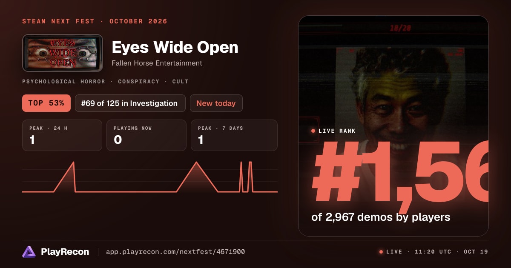Screen dimensions: 511x268
Task: Select the Playing Now stat card
Action: 146,135
